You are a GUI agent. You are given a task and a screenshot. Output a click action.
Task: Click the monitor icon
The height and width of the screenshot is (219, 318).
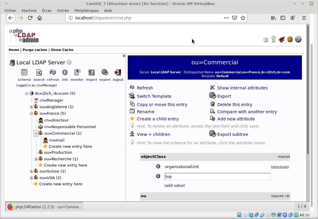77,72
